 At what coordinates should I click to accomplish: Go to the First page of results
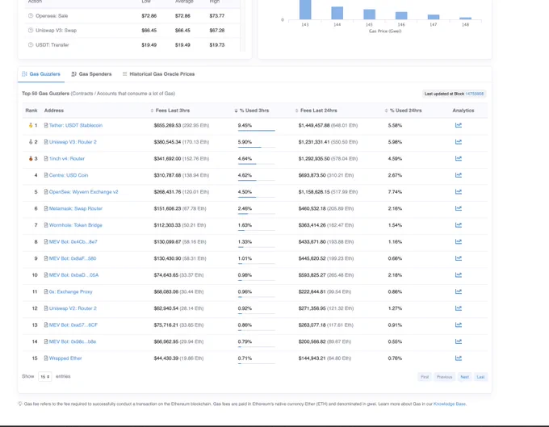point(425,377)
